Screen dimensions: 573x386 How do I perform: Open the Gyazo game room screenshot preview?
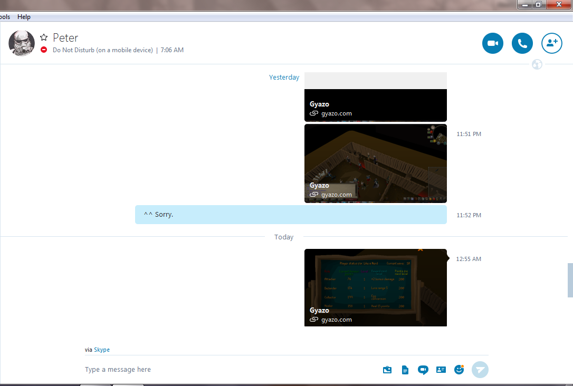click(x=376, y=163)
